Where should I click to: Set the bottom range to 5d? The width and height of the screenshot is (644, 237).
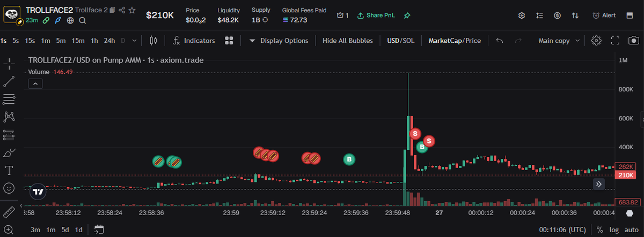click(65, 230)
